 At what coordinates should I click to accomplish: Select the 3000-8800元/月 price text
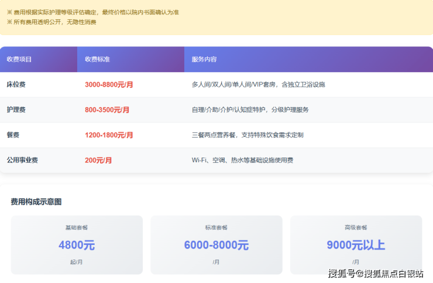click(x=109, y=84)
